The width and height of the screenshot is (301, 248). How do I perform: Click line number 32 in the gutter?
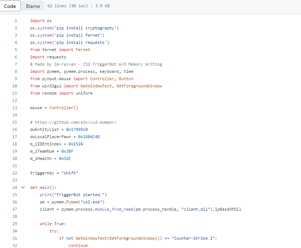[15, 245]
